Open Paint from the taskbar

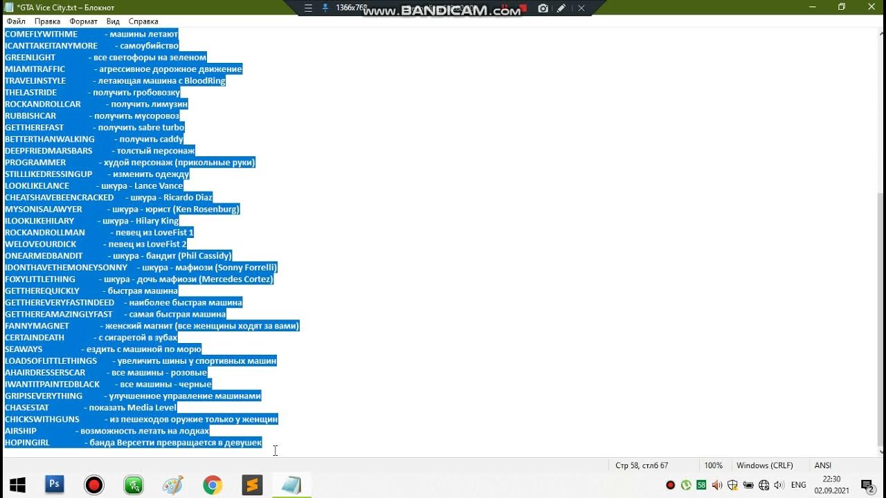173,485
